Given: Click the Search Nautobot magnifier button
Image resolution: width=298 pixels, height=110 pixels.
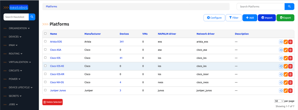Looking at the screenshot, I should (x=32, y=17).
